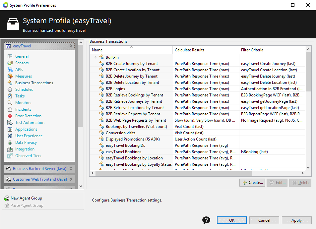Click the Edit... button

(277, 183)
